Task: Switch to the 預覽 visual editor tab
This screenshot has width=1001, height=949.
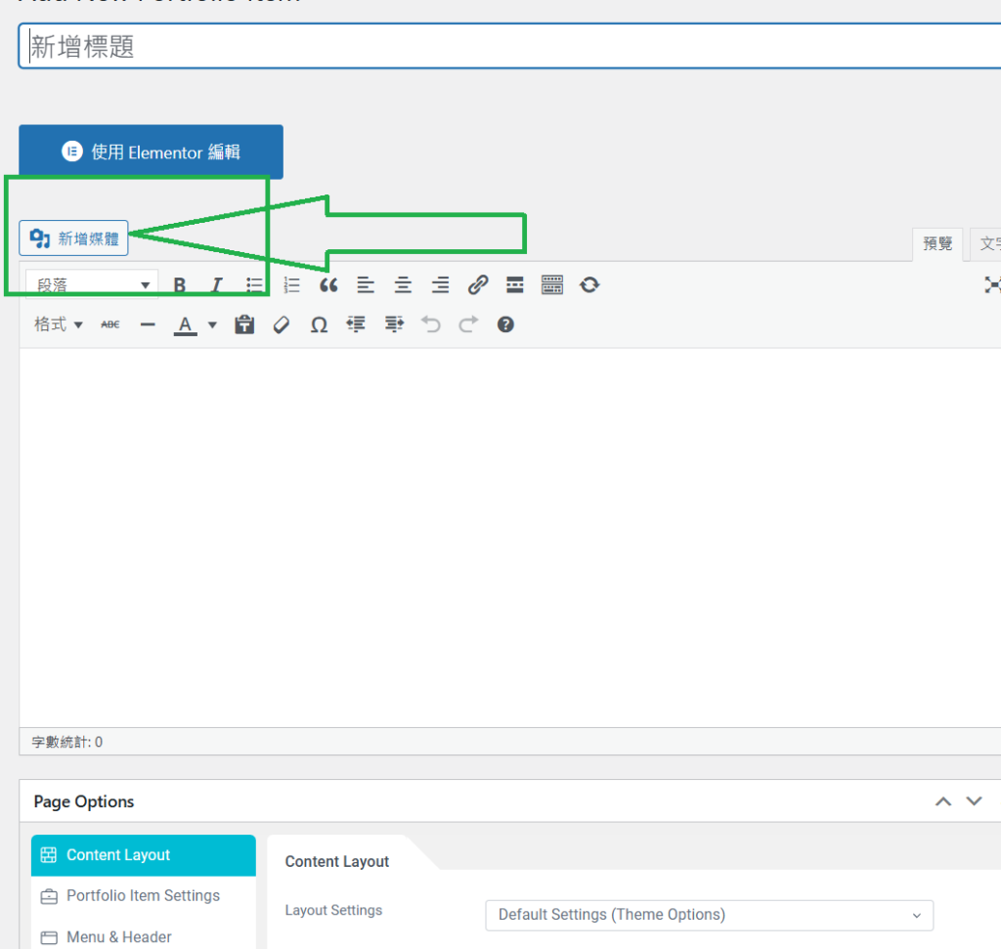Action: click(937, 243)
